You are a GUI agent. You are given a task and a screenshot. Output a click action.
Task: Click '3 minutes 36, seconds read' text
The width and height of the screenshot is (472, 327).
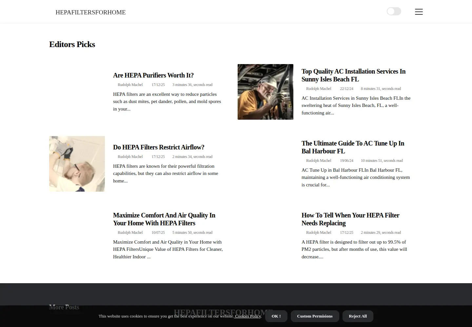(x=192, y=85)
